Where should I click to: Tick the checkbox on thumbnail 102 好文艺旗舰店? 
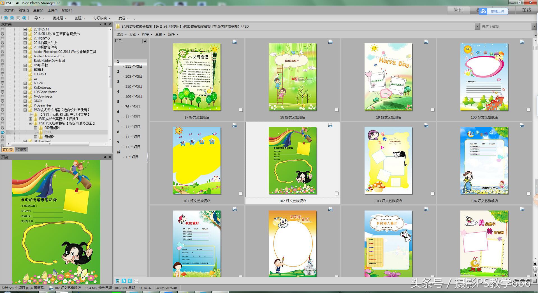[x=337, y=193]
